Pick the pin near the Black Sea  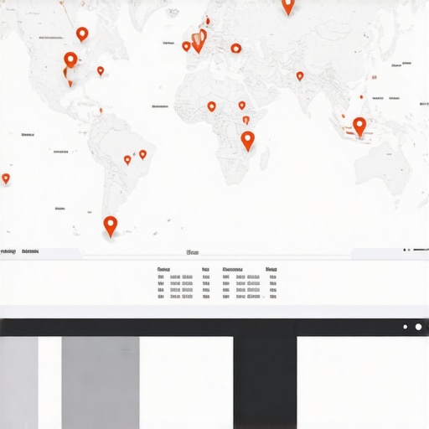236,49
